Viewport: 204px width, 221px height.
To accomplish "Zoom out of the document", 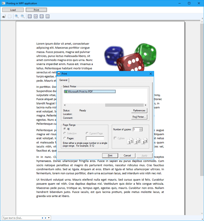I will coord(23,16).
